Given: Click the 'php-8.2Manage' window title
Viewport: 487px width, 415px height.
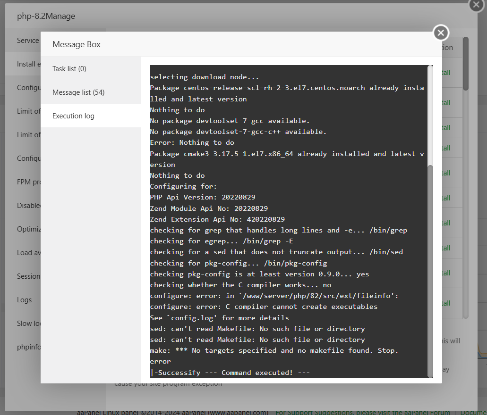Looking at the screenshot, I should pyautogui.click(x=46, y=16).
